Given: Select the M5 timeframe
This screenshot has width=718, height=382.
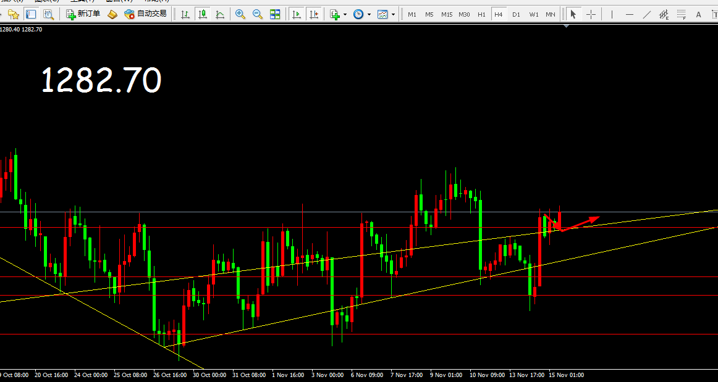Looking at the screenshot, I should tap(429, 15).
